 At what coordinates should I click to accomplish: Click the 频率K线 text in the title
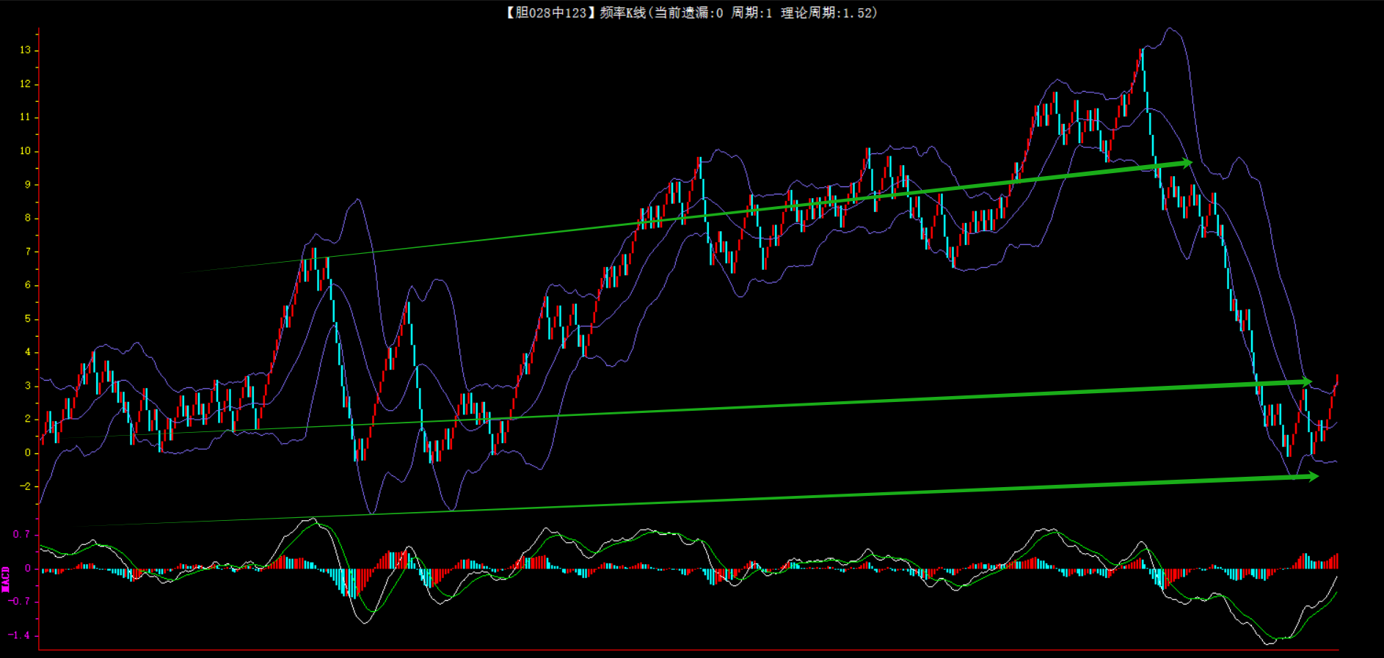pyautogui.click(x=622, y=12)
